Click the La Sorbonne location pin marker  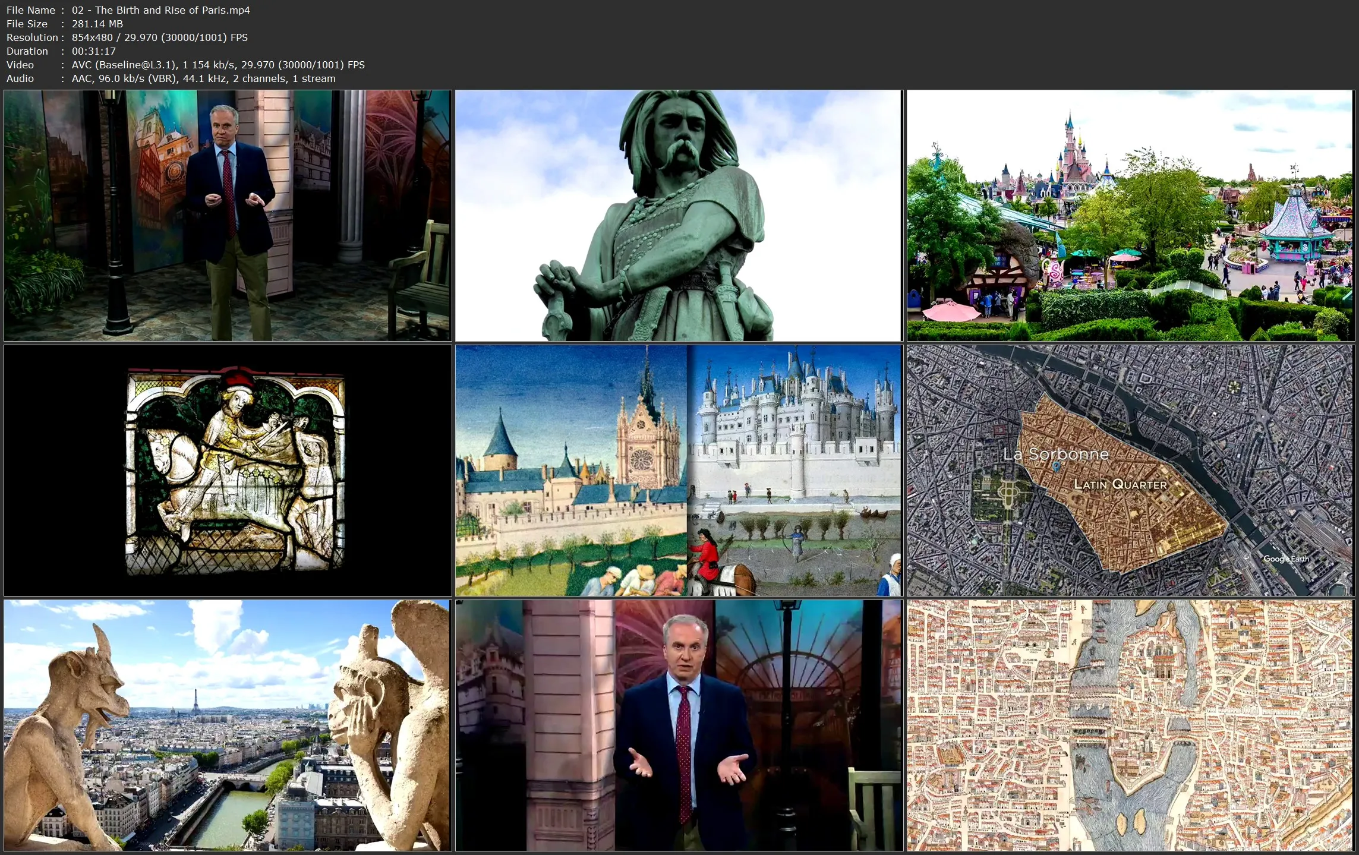(x=1056, y=467)
